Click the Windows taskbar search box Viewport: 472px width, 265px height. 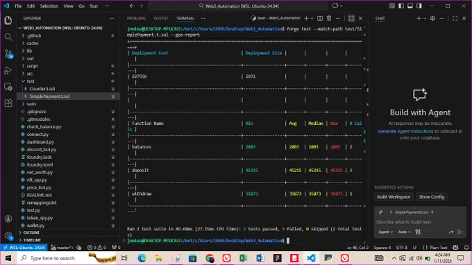click(66, 258)
